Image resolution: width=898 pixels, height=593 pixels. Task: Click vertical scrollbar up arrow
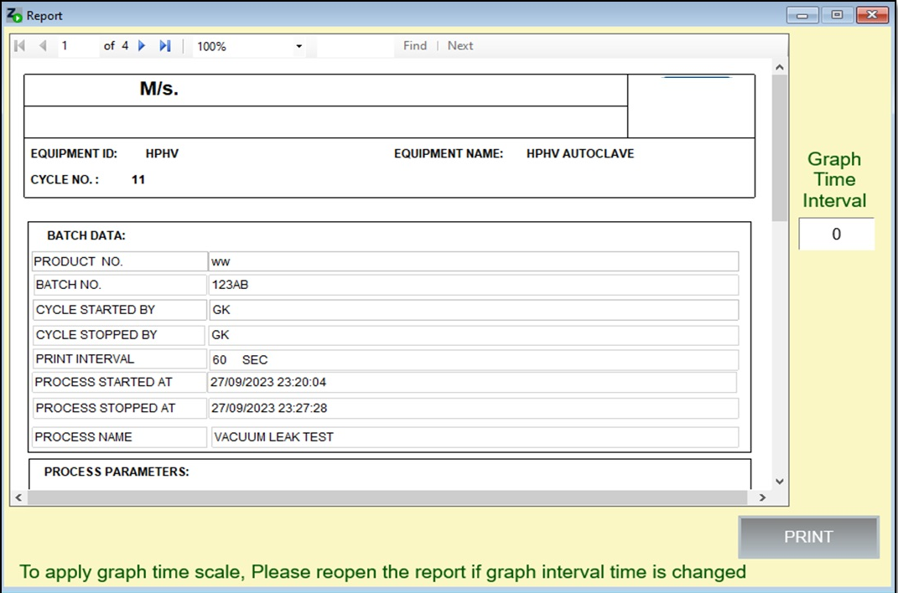780,67
